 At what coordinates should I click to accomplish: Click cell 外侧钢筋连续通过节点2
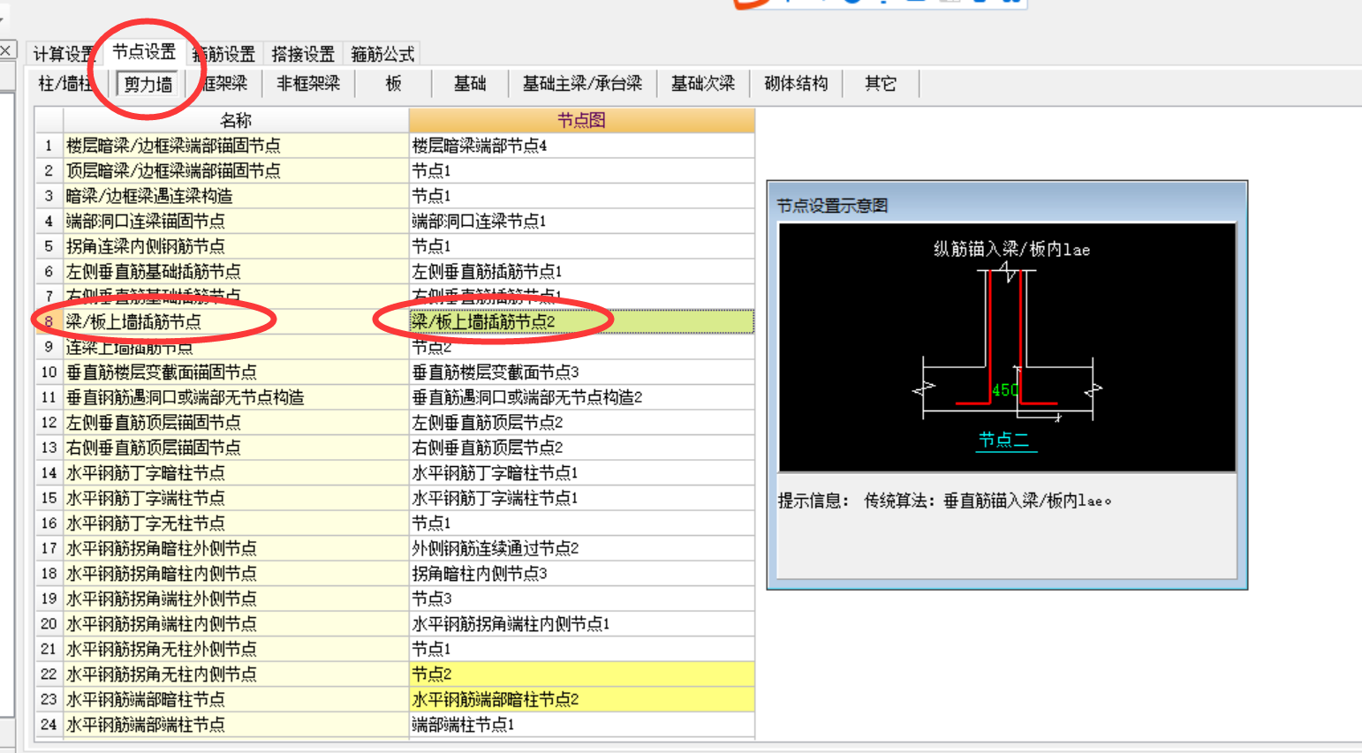[x=581, y=548]
